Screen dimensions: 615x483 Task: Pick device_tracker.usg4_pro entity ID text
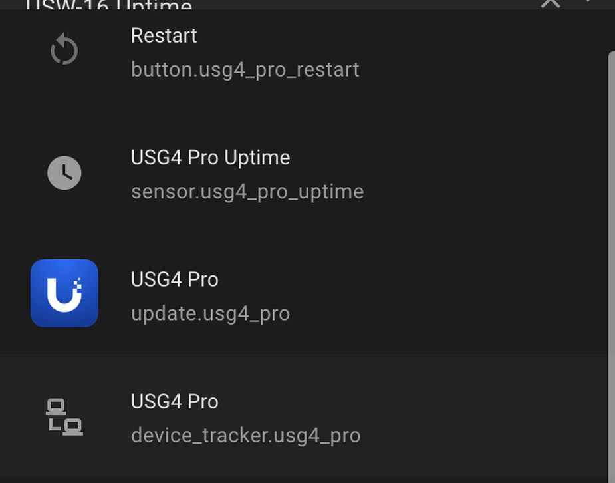click(x=245, y=436)
